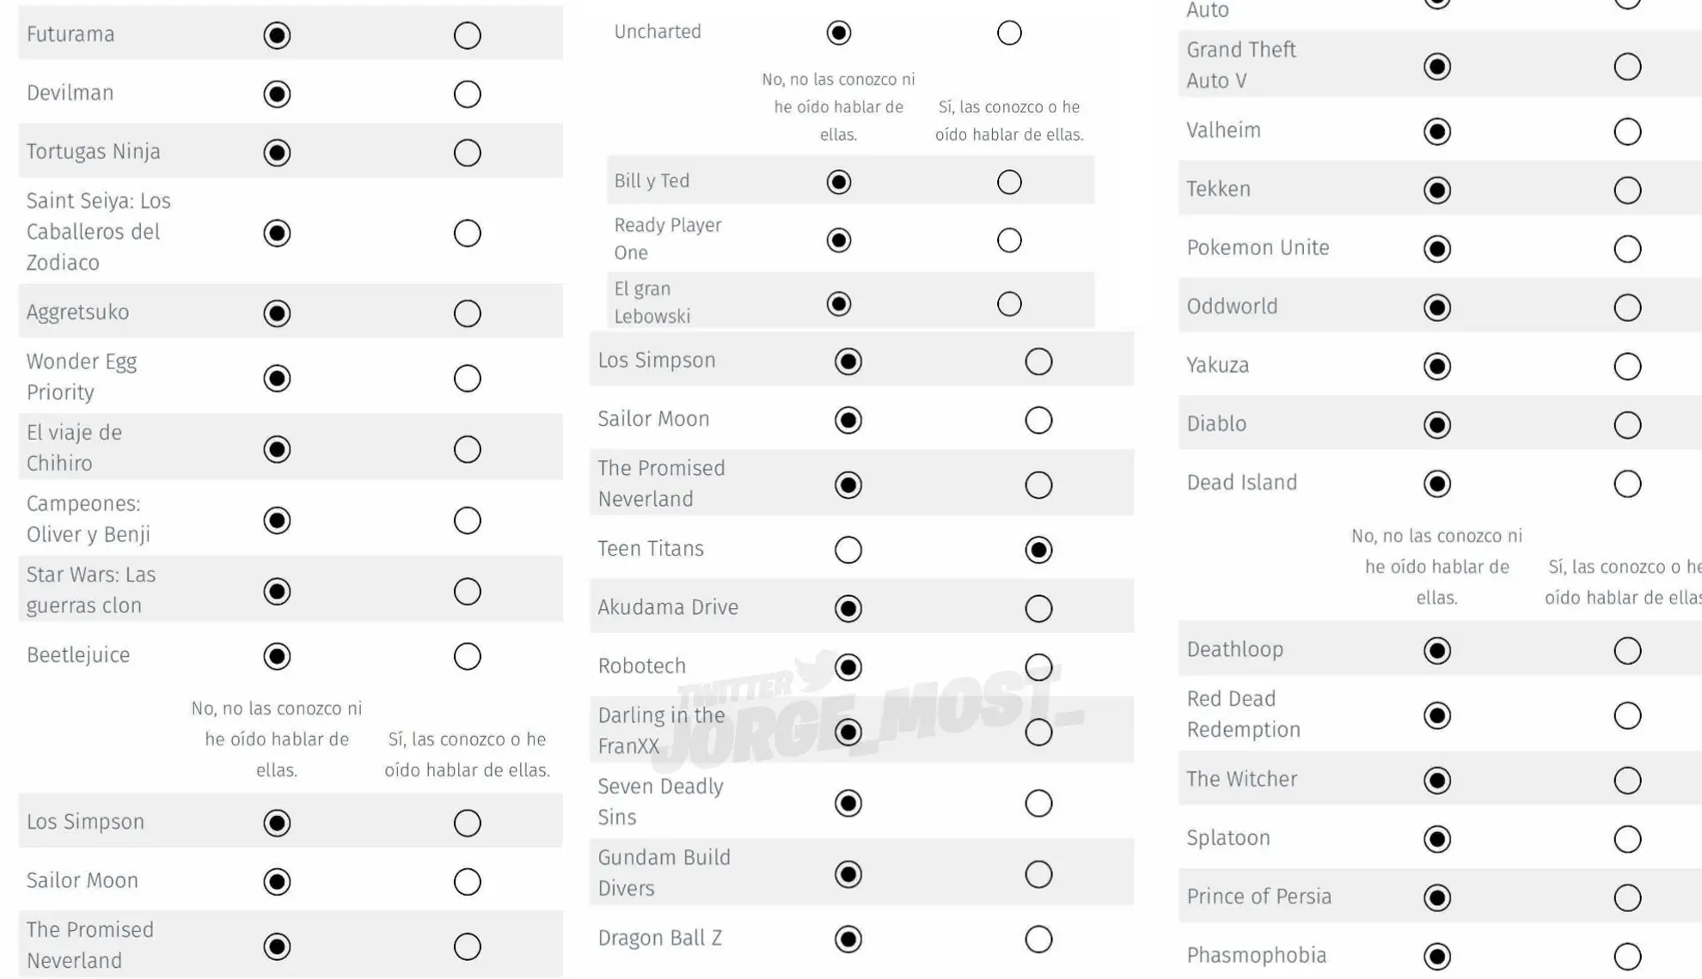Select 'Sí' radio for Dragon Ball Z
The height and width of the screenshot is (979, 1702).
pos(1038,939)
